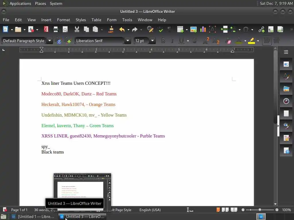The width and height of the screenshot is (294, 220).
Task: Click the Open folder icon
Action: click(x=18, y=30)
